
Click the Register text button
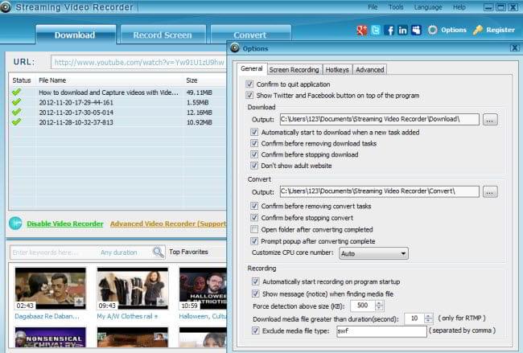click(500, 30)
